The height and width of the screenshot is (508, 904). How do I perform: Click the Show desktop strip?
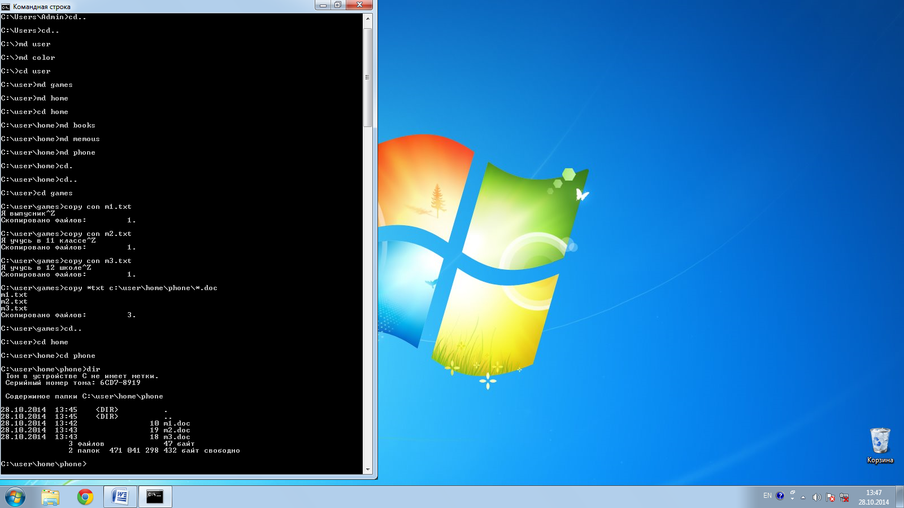pos(899,497)
